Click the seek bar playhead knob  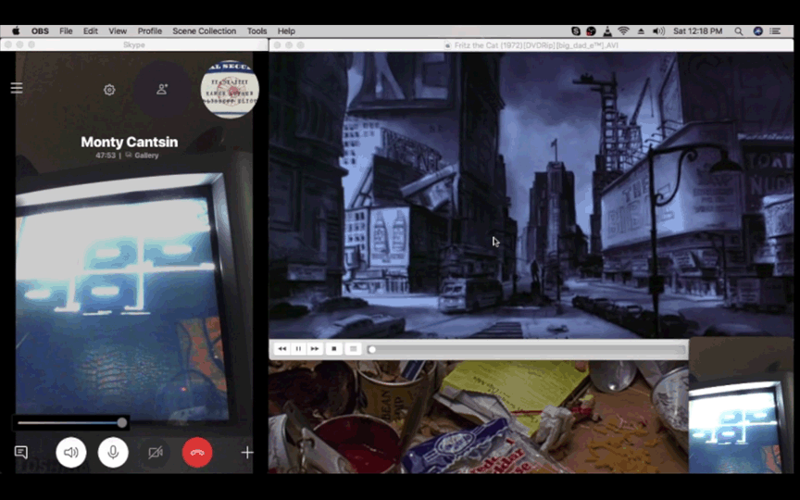coord(372,349)
